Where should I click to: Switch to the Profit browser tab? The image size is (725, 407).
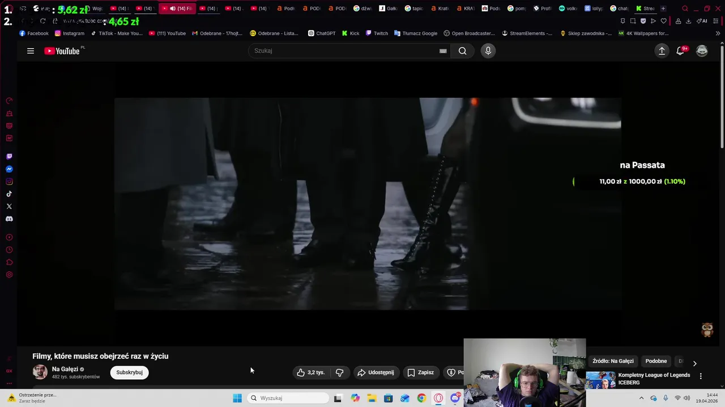pyautogui.click(x=543, y=8)
